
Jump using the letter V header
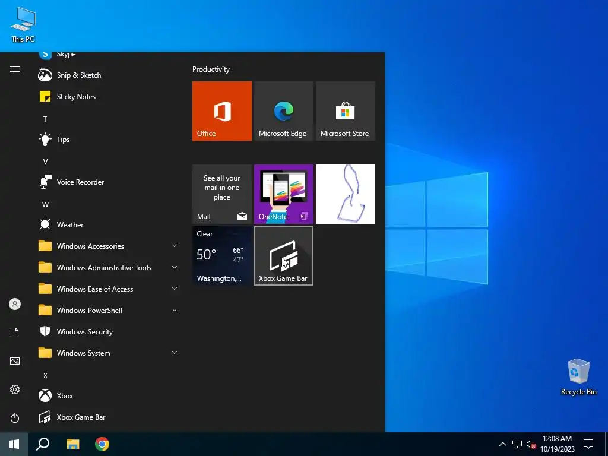[45, 161]
